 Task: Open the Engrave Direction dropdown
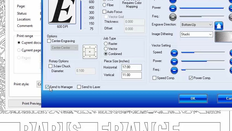coord(197,25)
